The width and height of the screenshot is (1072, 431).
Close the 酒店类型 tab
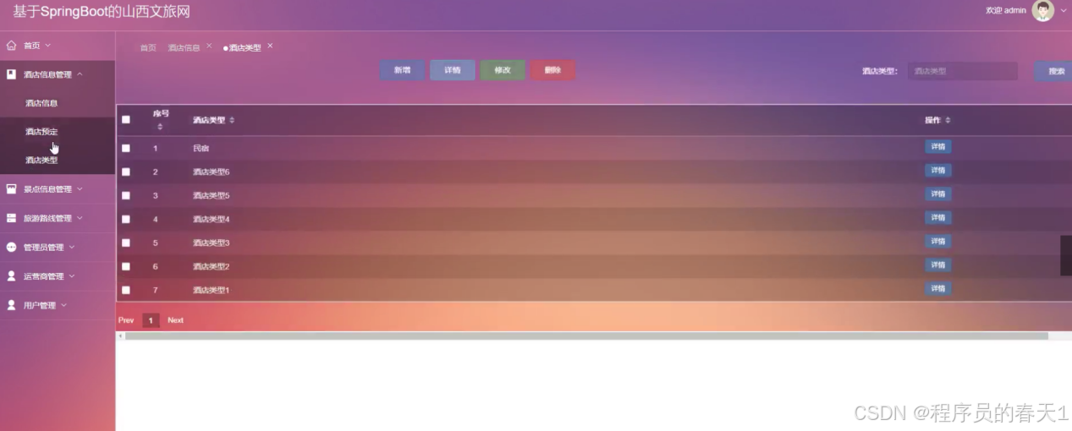(x=270, y=46)
